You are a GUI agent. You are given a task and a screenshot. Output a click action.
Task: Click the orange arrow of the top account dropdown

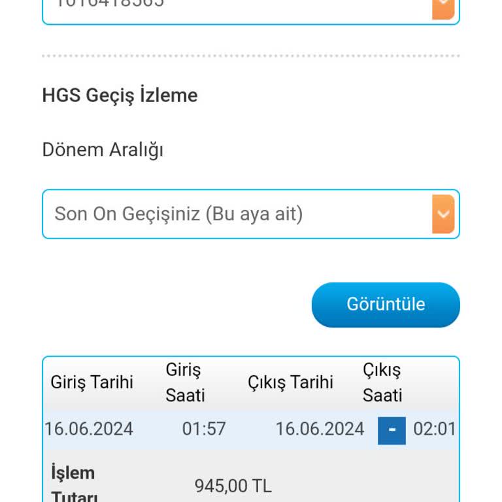point(443,8)
